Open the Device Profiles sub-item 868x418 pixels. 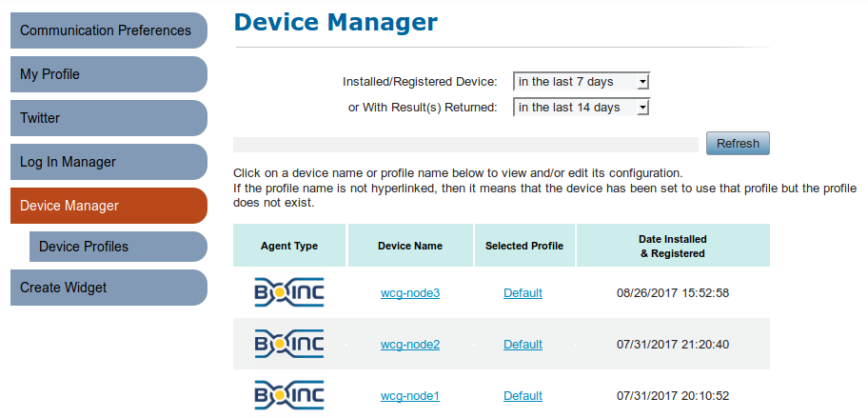click(x=118, y=247)
